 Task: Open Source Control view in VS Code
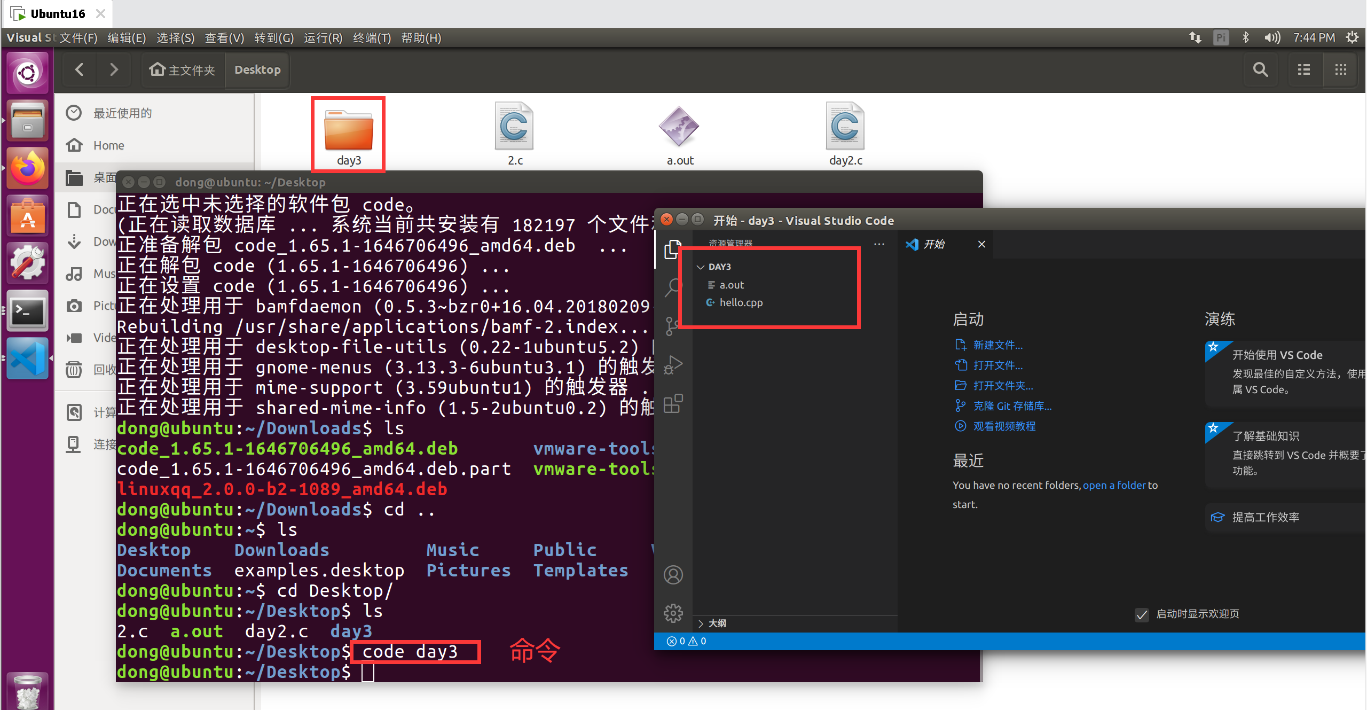tap(673, 326)
